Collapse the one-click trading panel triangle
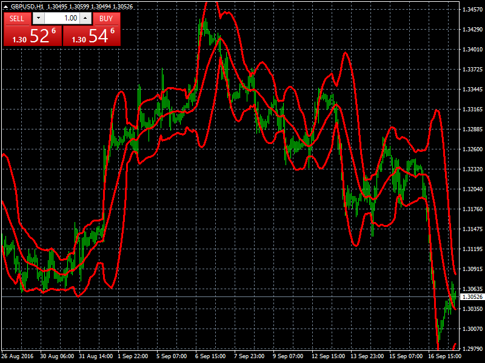Viewport: 485px width, 363px height. pyautogui.click(x=6, y=6)
